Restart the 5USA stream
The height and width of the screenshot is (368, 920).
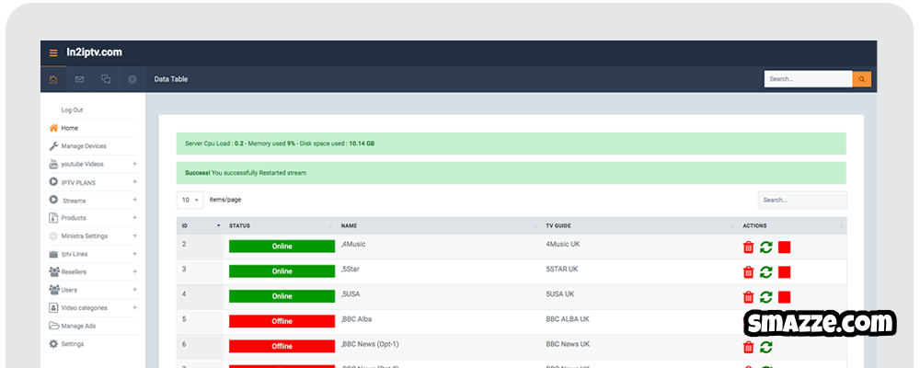(765, 297)
